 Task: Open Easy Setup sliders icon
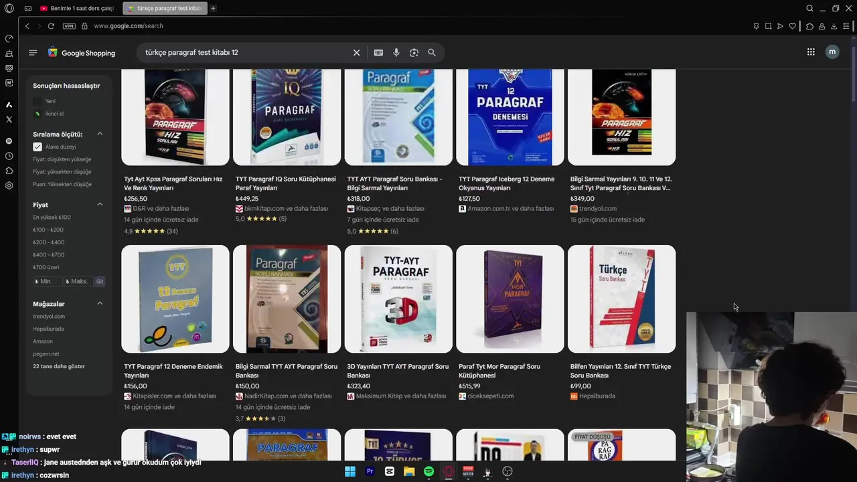pyautogui.click(x=846, y=26)
